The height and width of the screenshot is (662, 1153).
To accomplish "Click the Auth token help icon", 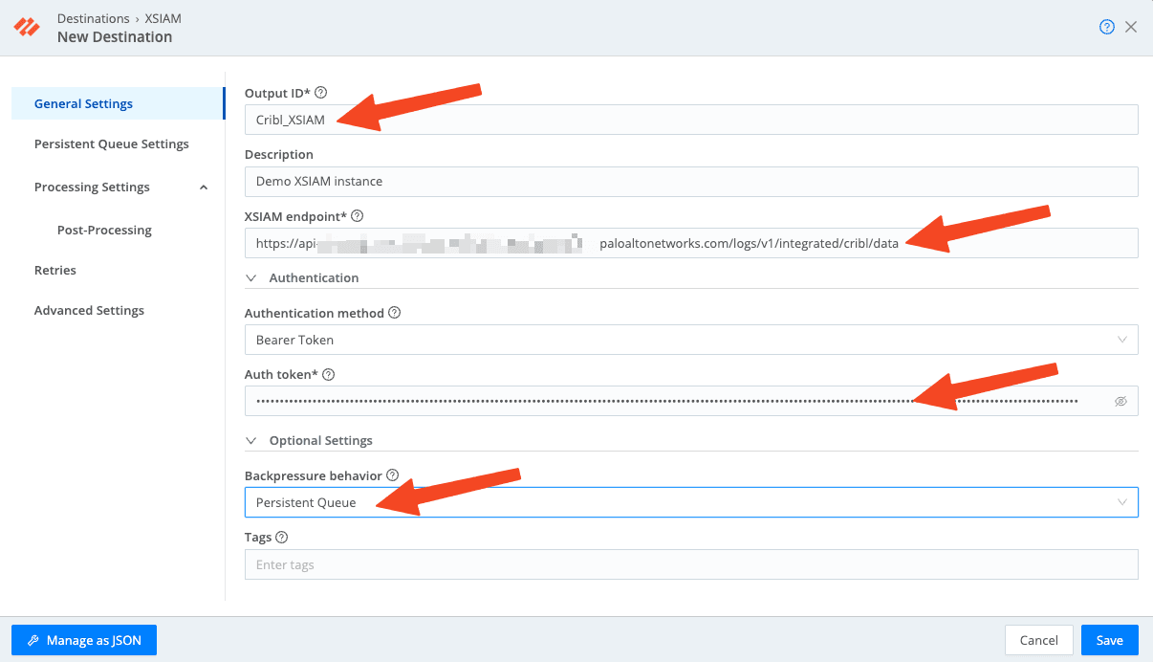I will point(329,375).
